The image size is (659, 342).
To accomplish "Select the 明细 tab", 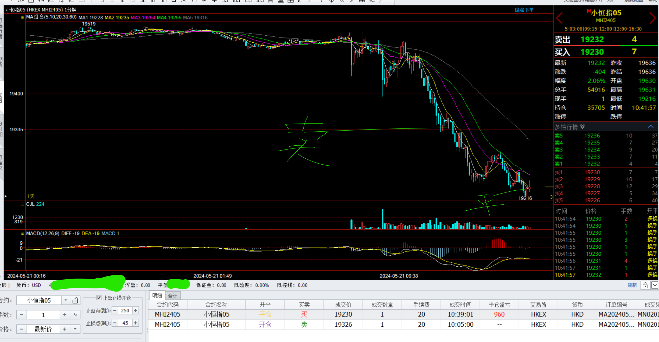I will coord(157,296).
